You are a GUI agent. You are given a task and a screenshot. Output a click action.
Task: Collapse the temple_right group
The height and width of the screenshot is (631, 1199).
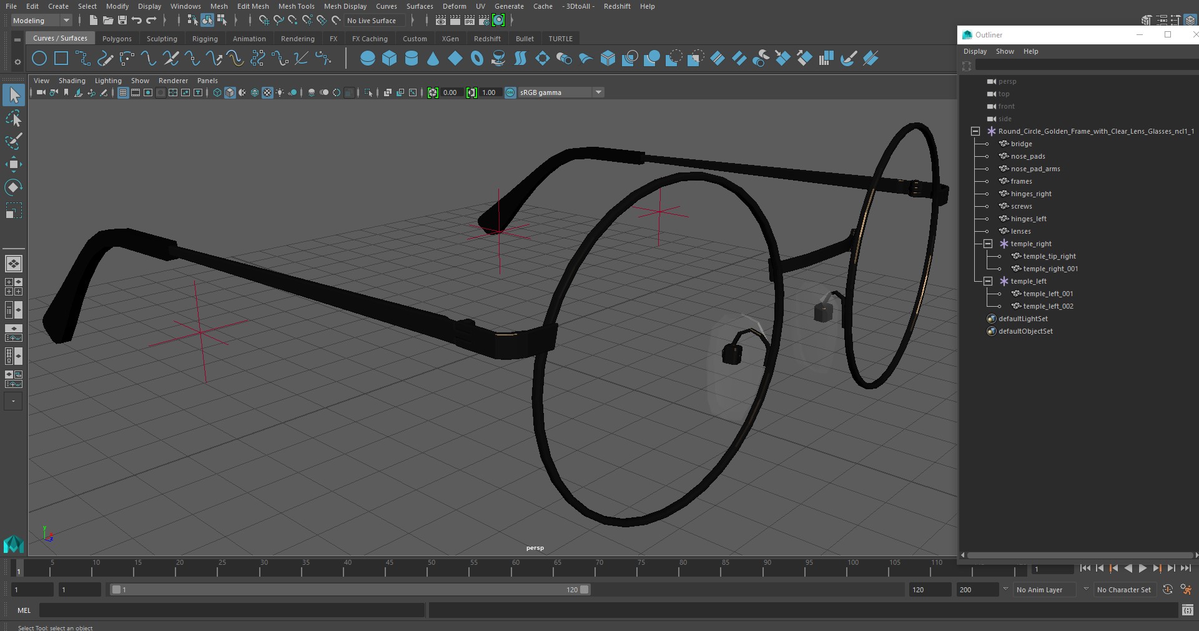tap(988, 244)
